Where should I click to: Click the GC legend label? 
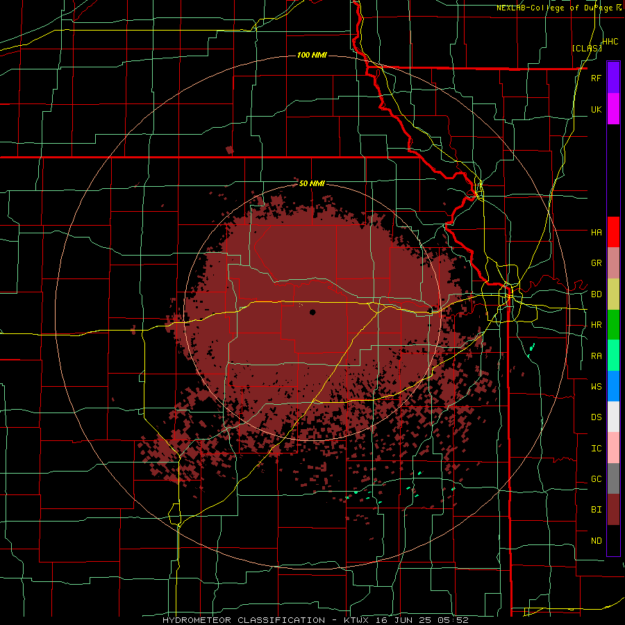click(x=596, y=479)
